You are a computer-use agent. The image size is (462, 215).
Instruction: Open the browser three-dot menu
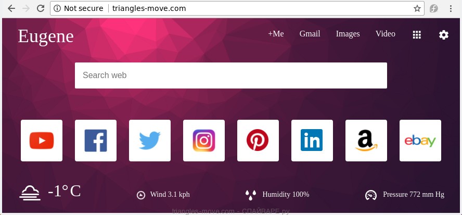(451, 8)
